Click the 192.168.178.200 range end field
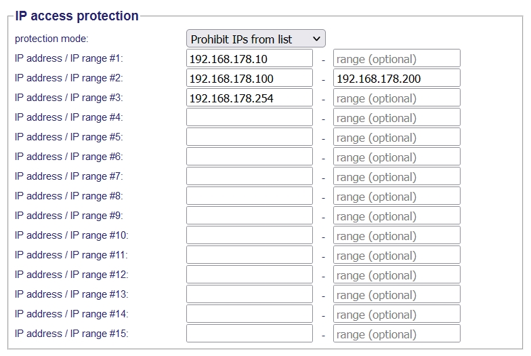 click(396, 79)
